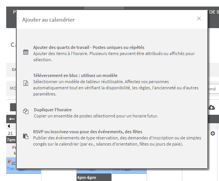
Task: Close the Ajouter au calendrier dialog
Action: click(x=199, y=18)
